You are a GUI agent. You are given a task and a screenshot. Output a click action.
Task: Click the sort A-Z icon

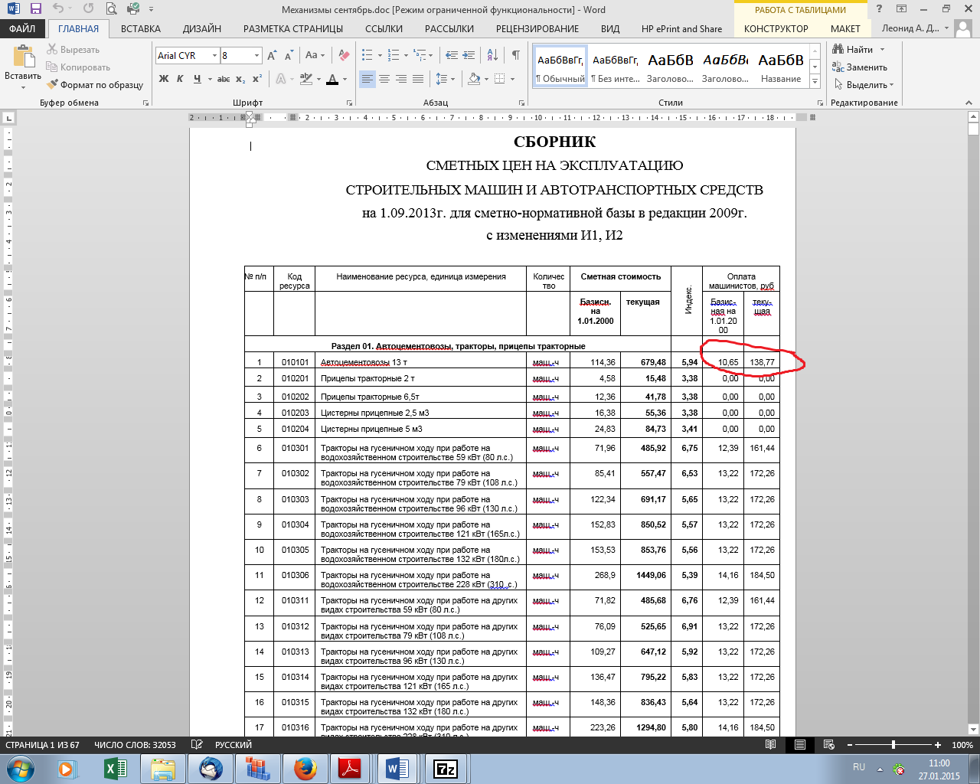pos(492,55)
